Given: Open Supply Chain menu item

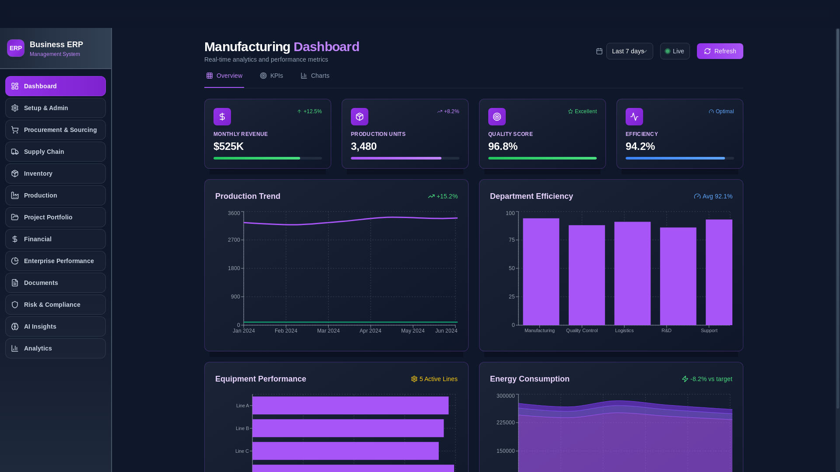Looking at the screenshot, I should pos(56,152).
